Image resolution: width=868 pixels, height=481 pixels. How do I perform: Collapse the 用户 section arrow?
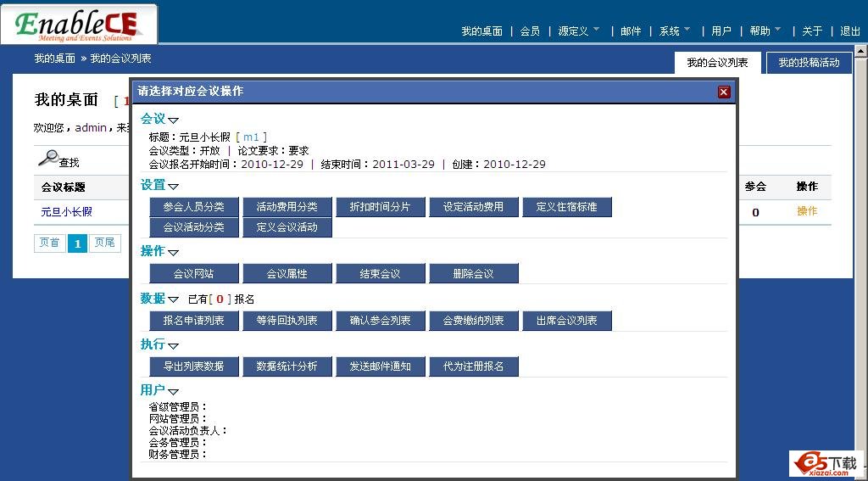tap(173, 392)
